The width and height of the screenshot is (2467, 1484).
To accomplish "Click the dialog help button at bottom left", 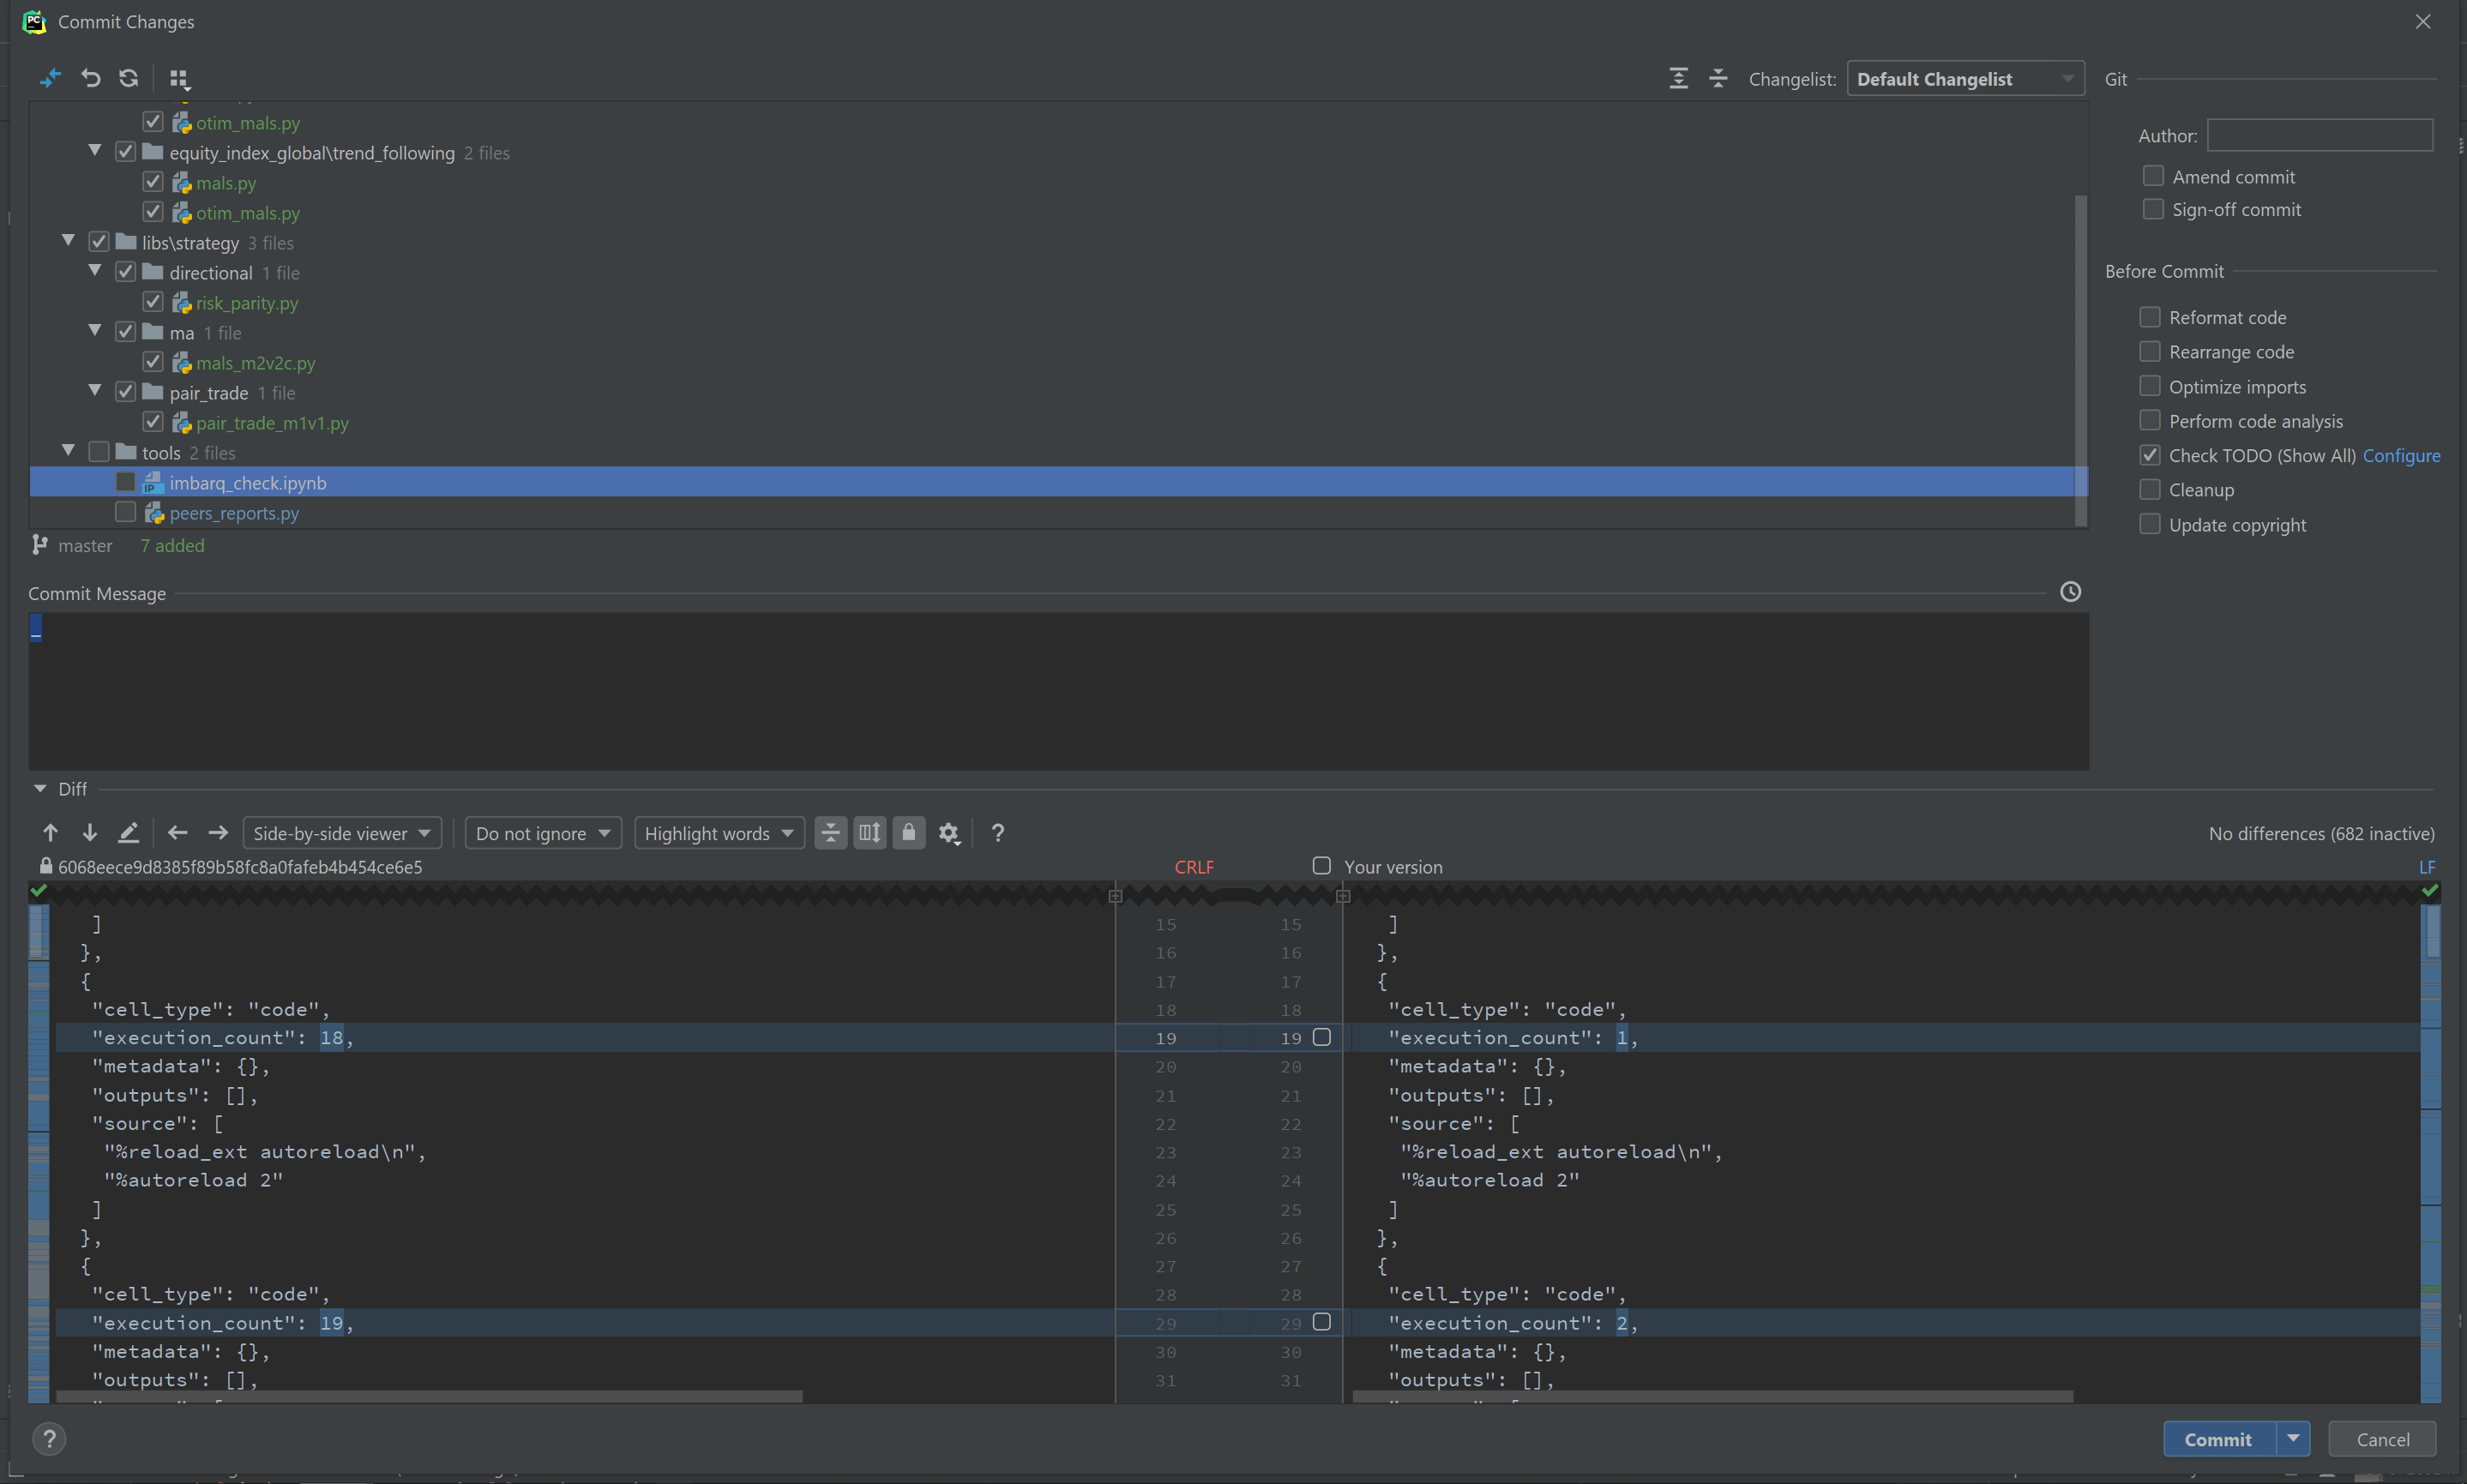I will tap(49, 1439).
